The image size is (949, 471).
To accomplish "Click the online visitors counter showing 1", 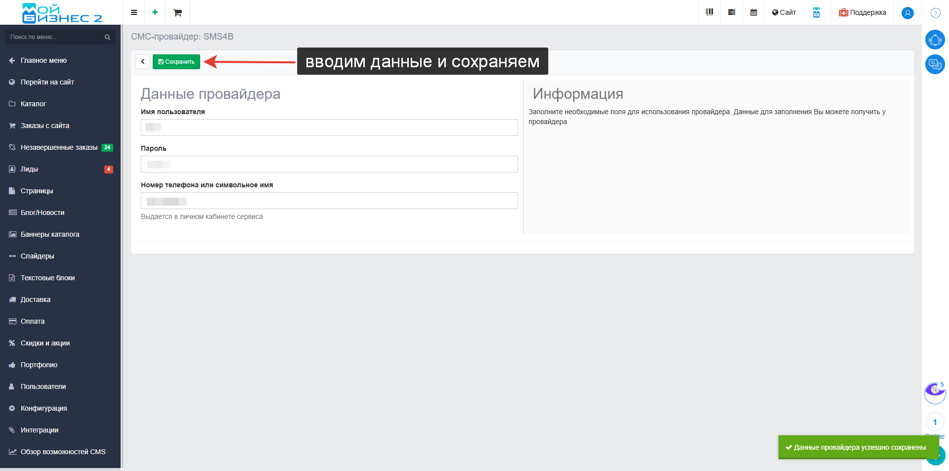I will 935,422.
